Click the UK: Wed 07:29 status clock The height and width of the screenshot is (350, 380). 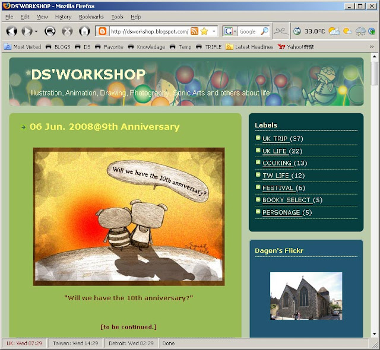pos(24,343)
